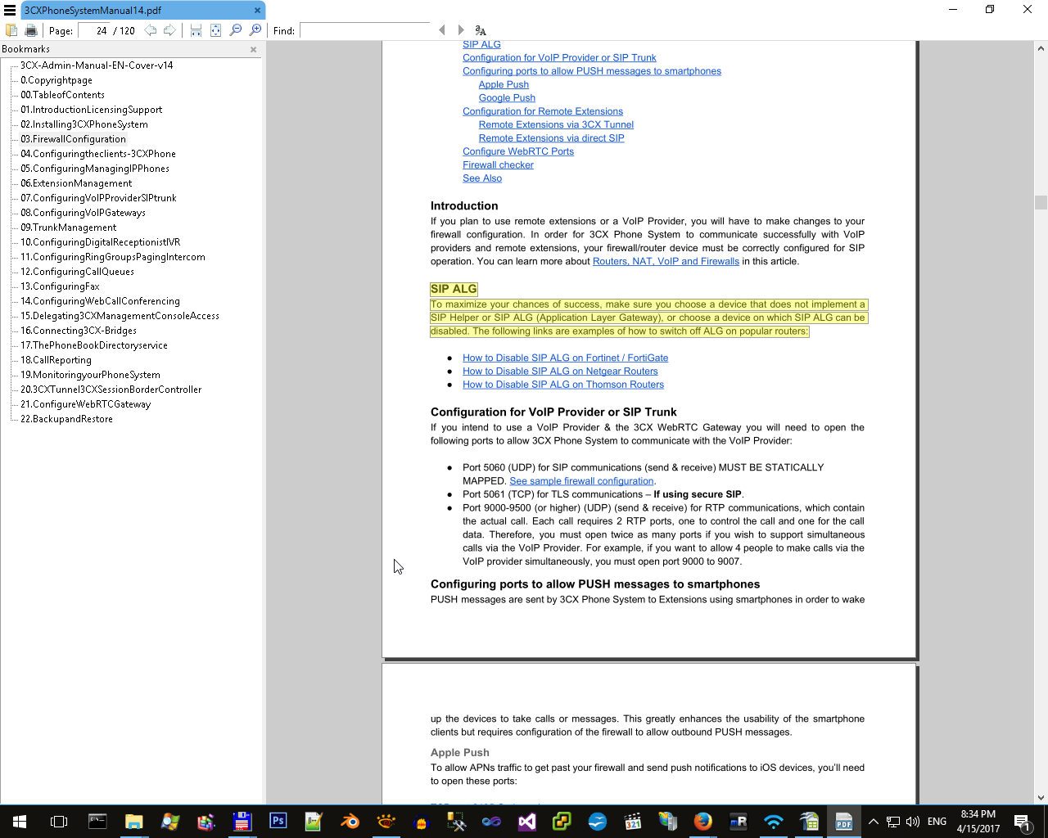
Task: Select the 3CXPhoneSystemManual14.pdf tab
Action: tap(142, 10)
